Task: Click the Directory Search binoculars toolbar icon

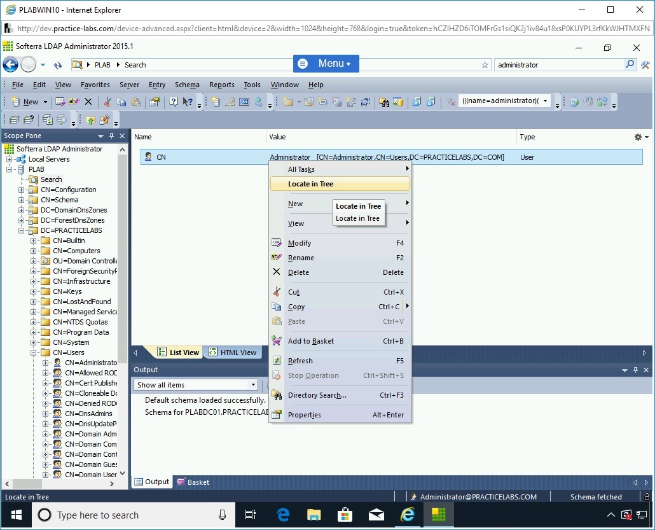Action: [383, 102]
